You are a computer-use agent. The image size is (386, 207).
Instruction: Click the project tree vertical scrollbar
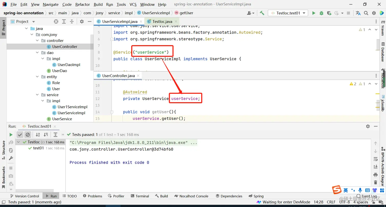(92, 52)
